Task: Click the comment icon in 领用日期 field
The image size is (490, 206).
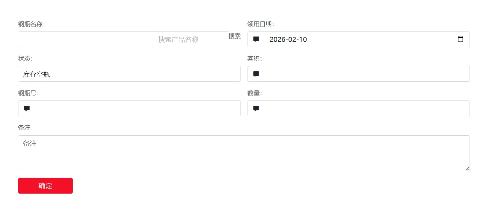Action: (256, 39)
